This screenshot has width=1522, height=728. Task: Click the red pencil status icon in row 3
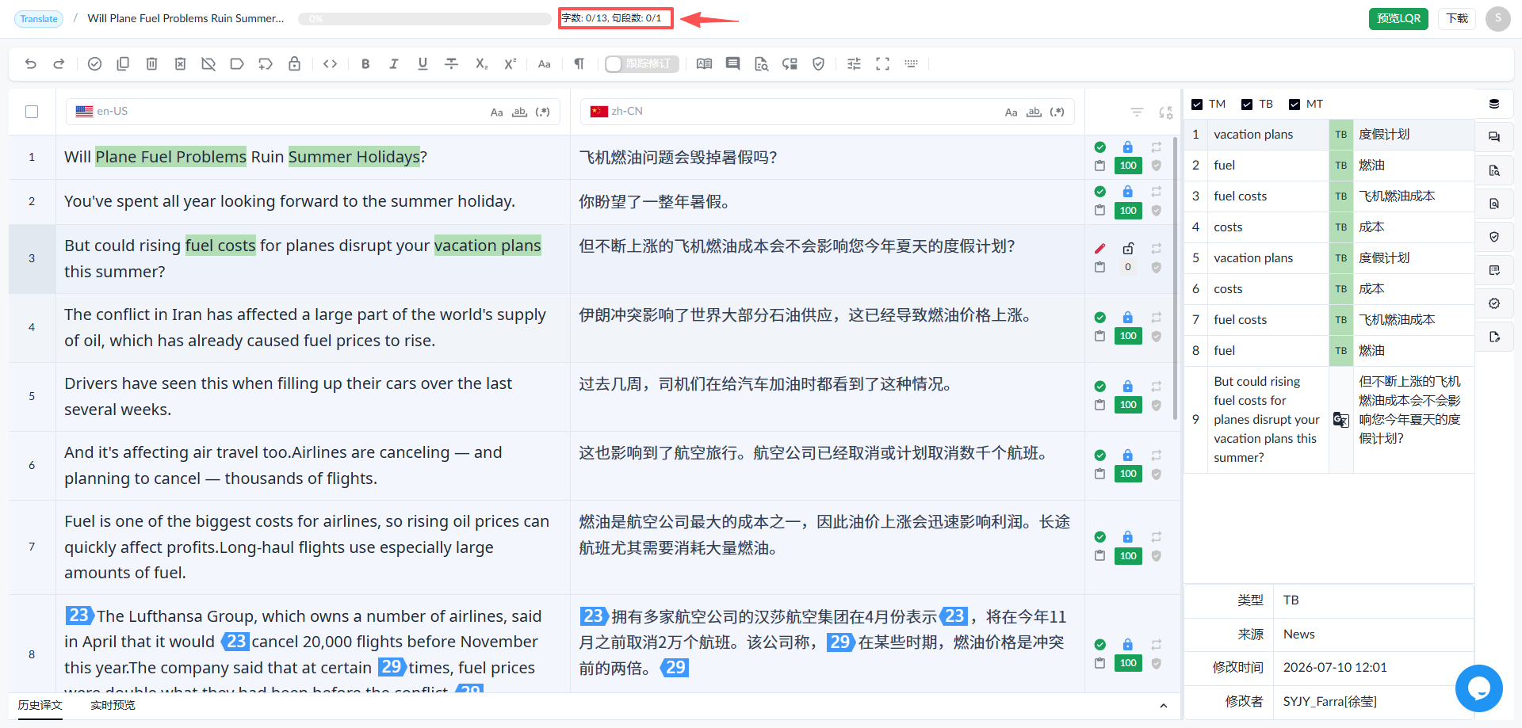pyautogui.click(x=1099, y=248)
